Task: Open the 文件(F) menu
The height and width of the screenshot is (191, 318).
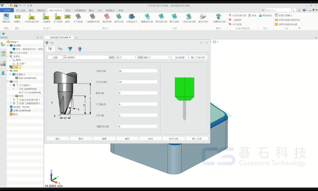Action: tap(7, 10)
